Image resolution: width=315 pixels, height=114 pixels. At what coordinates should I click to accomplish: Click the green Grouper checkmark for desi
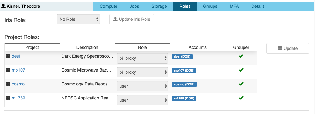(x=241, y=56)
